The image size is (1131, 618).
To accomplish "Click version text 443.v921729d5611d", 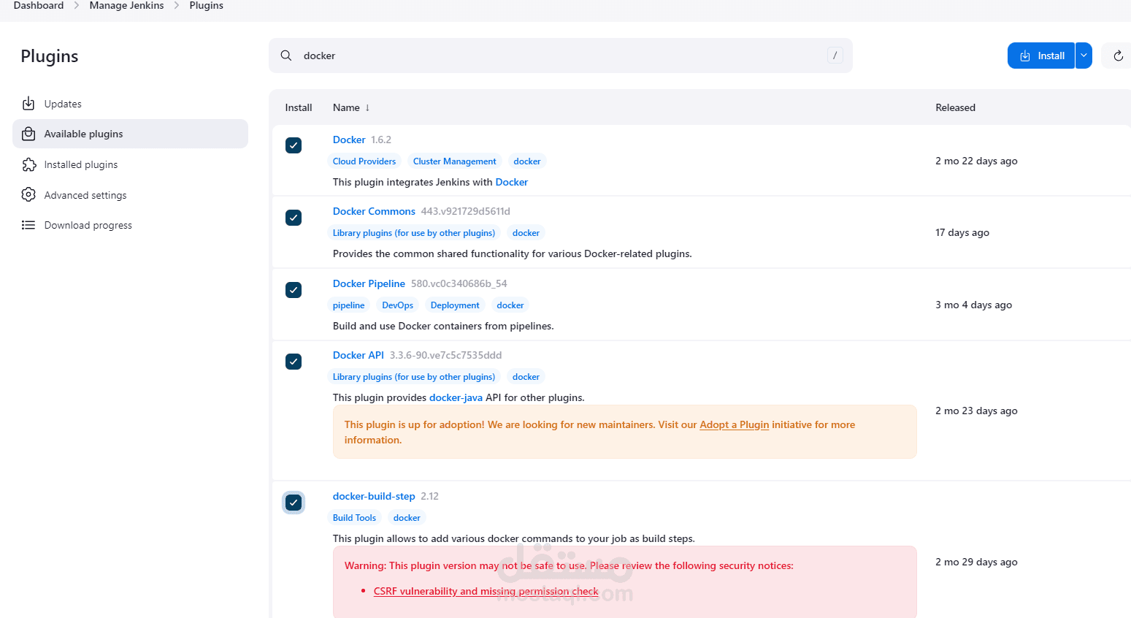I will tap(465, 211).
